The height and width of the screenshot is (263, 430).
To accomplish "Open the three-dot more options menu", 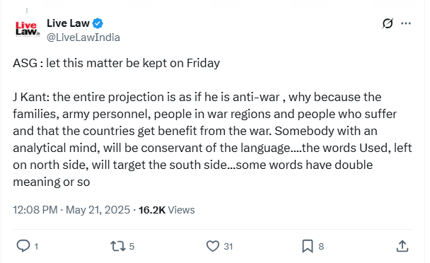I will [x=406, y=23].
